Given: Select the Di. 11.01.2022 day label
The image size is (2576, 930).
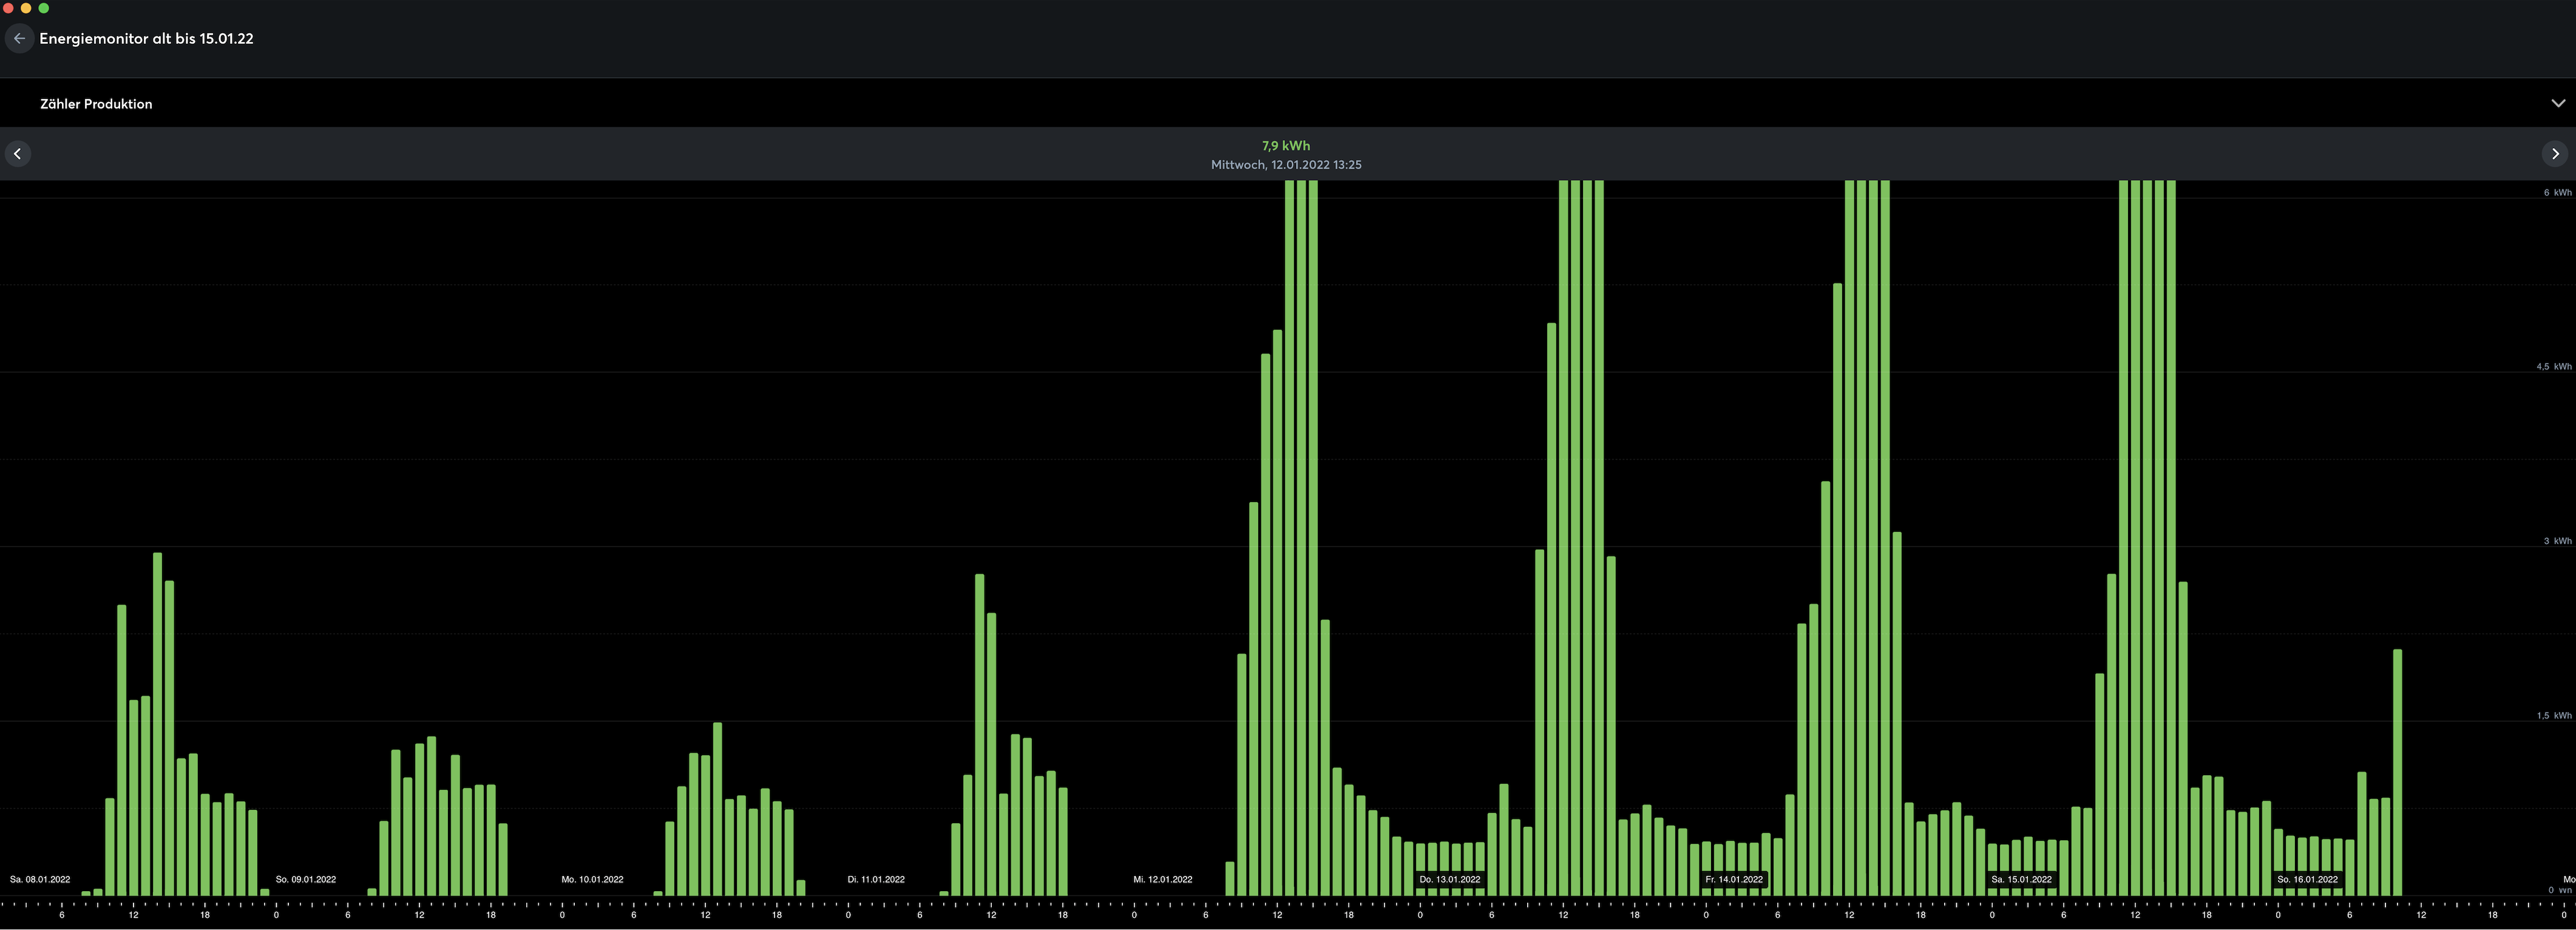Looking at the screenshot, I should (876, 879).
